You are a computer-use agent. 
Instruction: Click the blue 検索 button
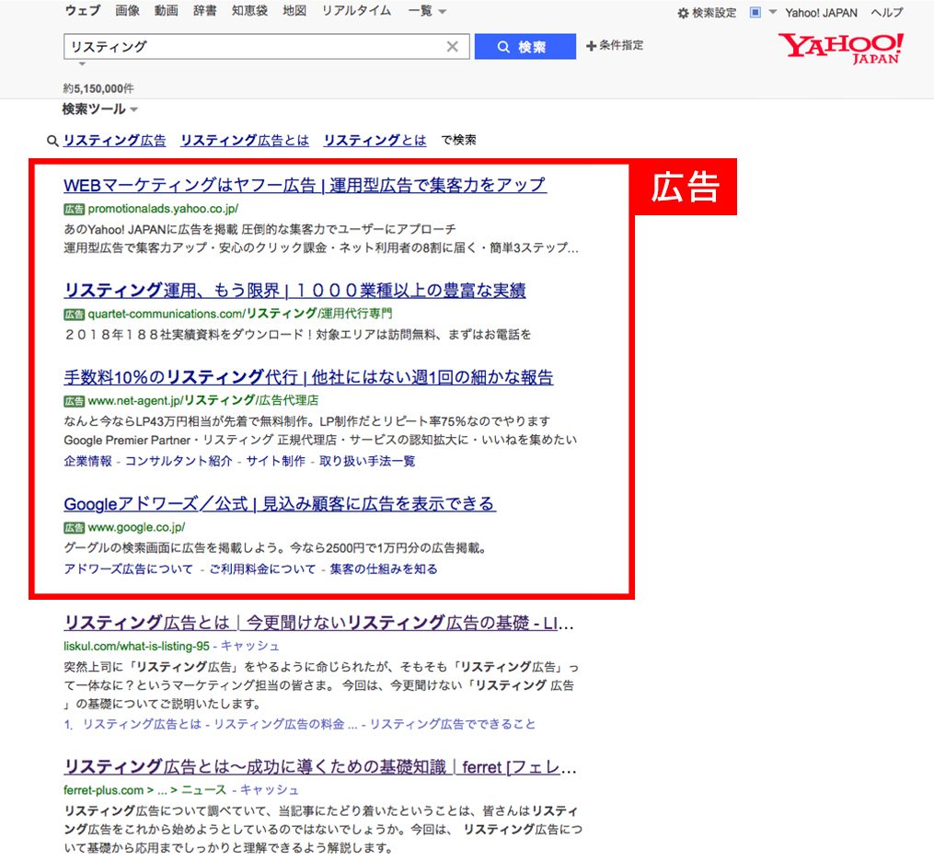click(x=525, y=46)
